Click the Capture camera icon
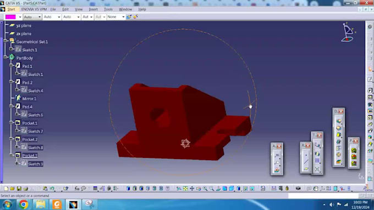Viewport: 374px width, 210px height. (298, 189)
